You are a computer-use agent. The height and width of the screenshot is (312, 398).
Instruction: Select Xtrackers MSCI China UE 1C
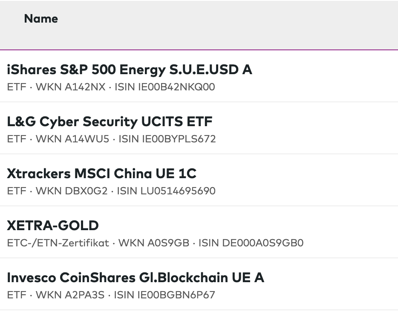pyautogui.click(x=102, y=173)
